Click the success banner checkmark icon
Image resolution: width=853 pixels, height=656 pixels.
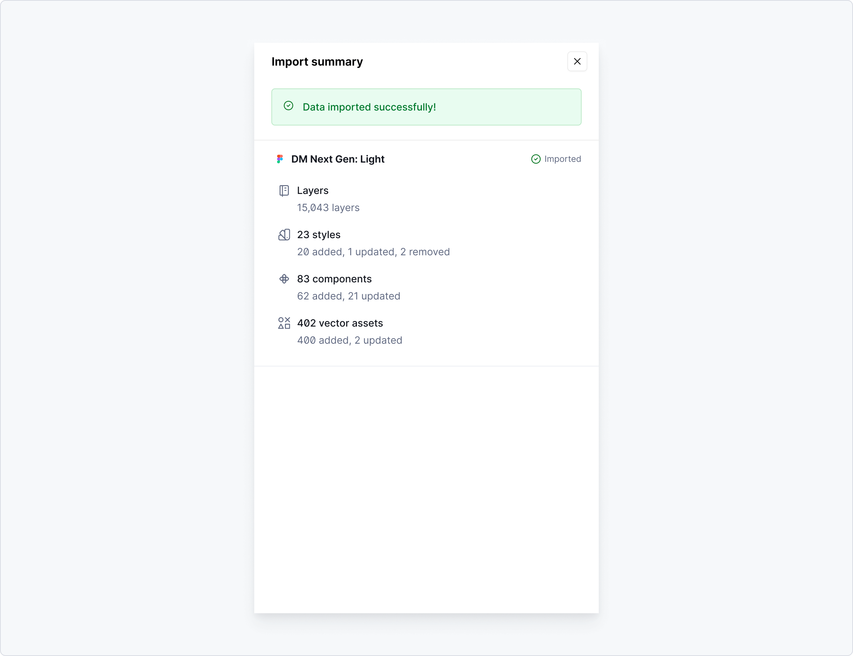[x=288, y=106]
